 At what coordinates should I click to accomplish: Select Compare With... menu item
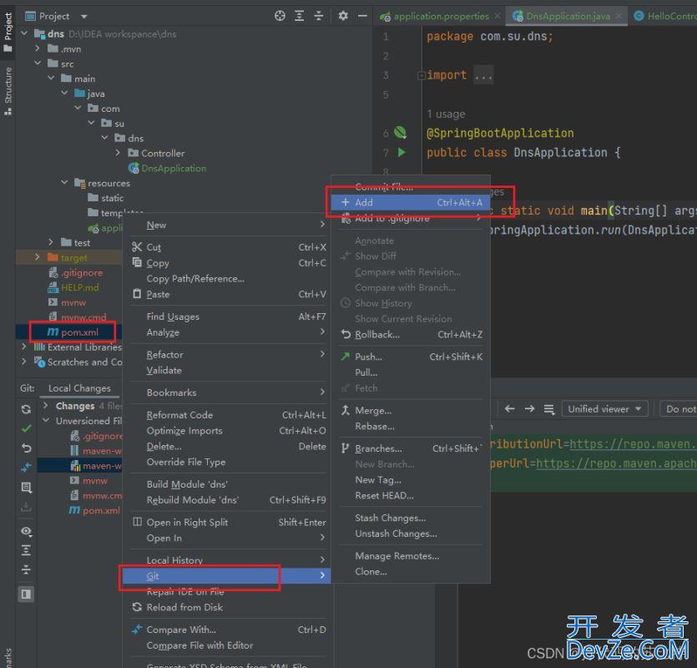[x=229, y=630]
